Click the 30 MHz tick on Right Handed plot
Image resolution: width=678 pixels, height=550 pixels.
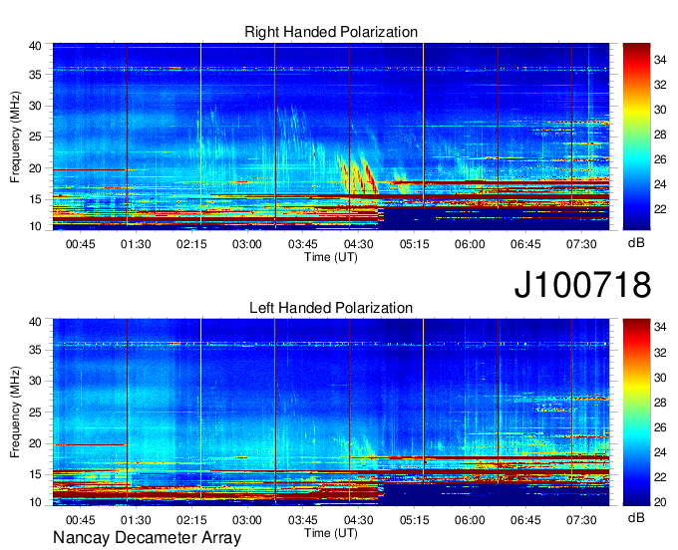35,107
